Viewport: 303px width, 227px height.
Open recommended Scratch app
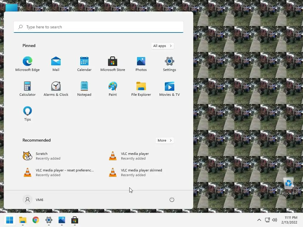[41, 156]
